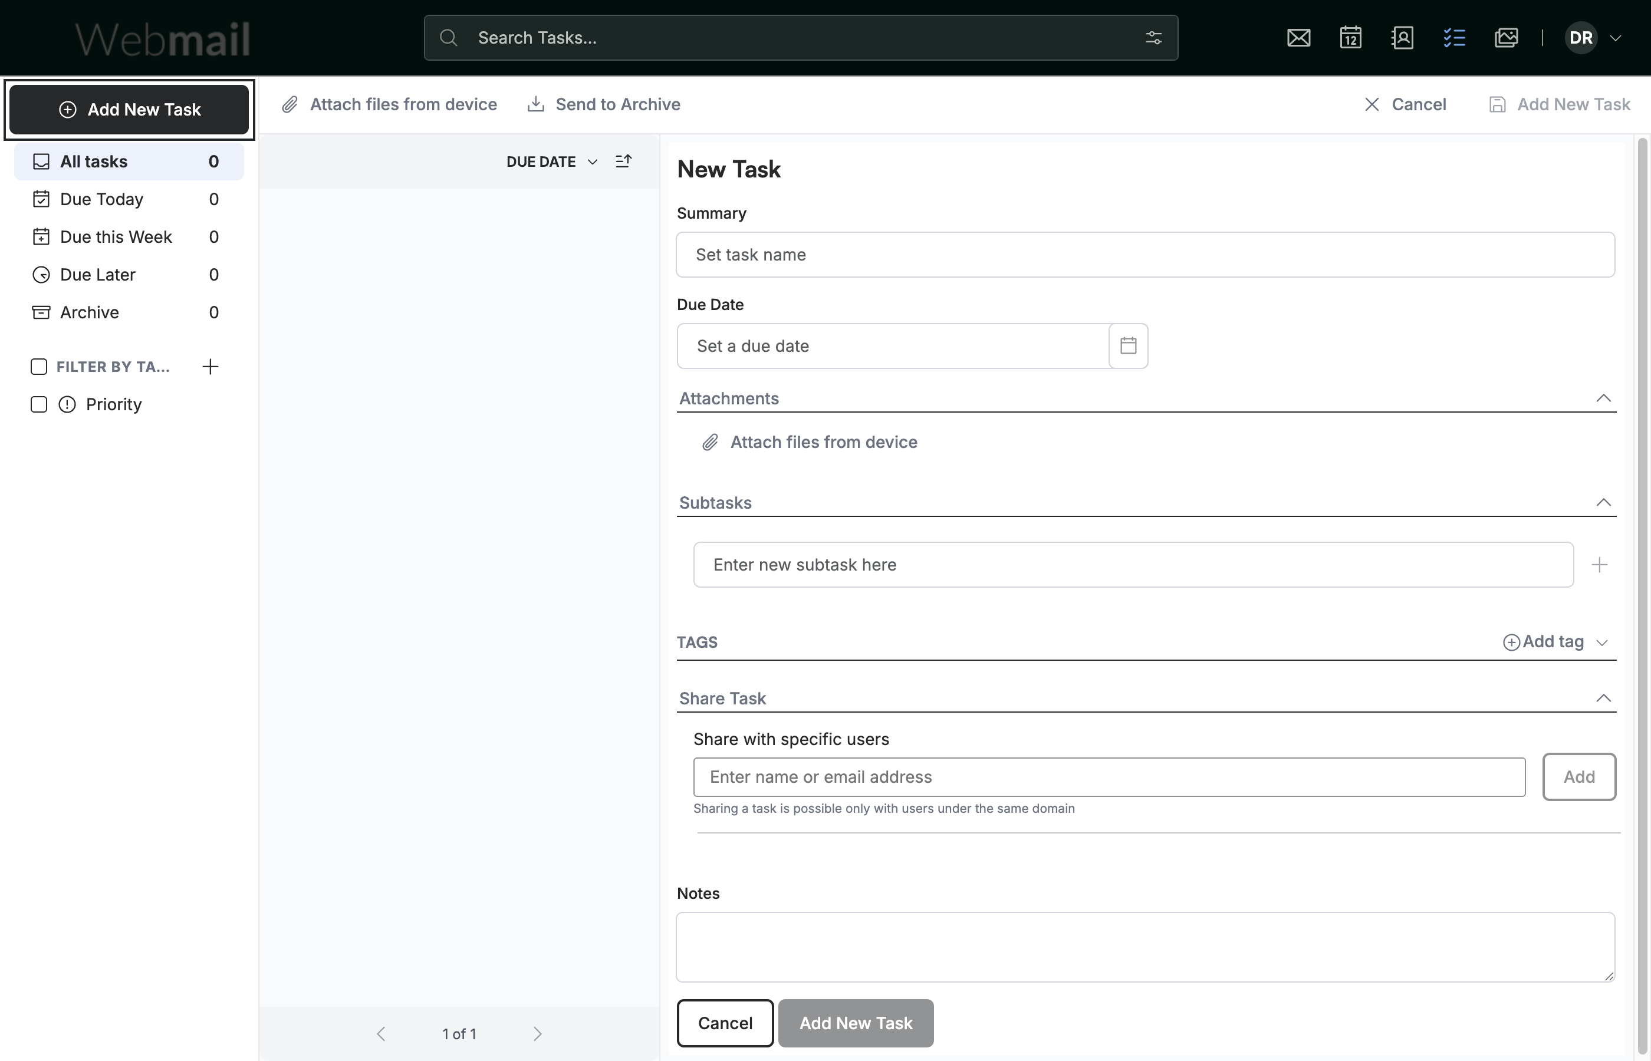Screen dimensions: 1651x1061
Task: Focus the Summary task name field
Action: (x=1145, y=255)
